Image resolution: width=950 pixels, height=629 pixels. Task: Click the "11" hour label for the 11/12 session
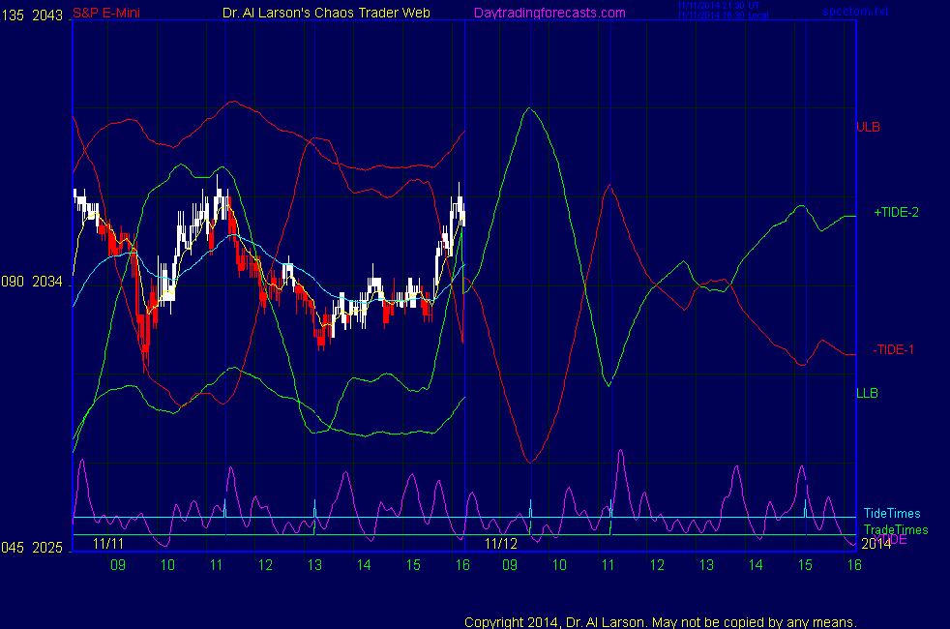[x=608, y=565]
